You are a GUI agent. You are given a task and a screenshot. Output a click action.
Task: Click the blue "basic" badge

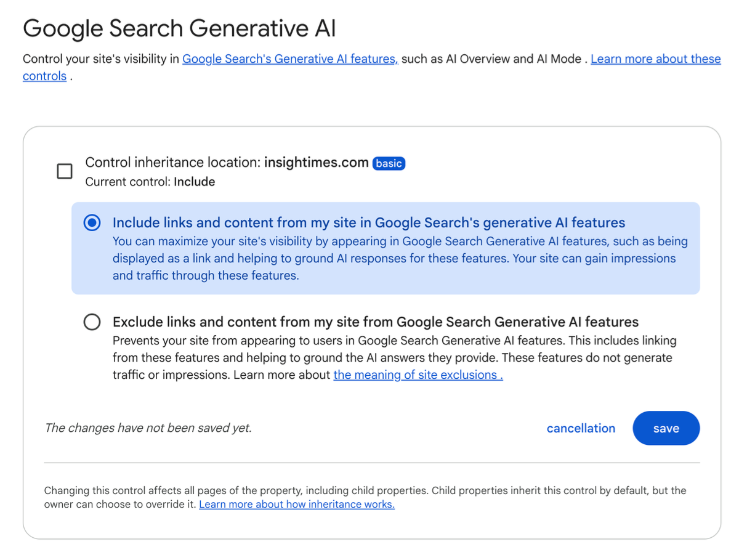(389, 163)
